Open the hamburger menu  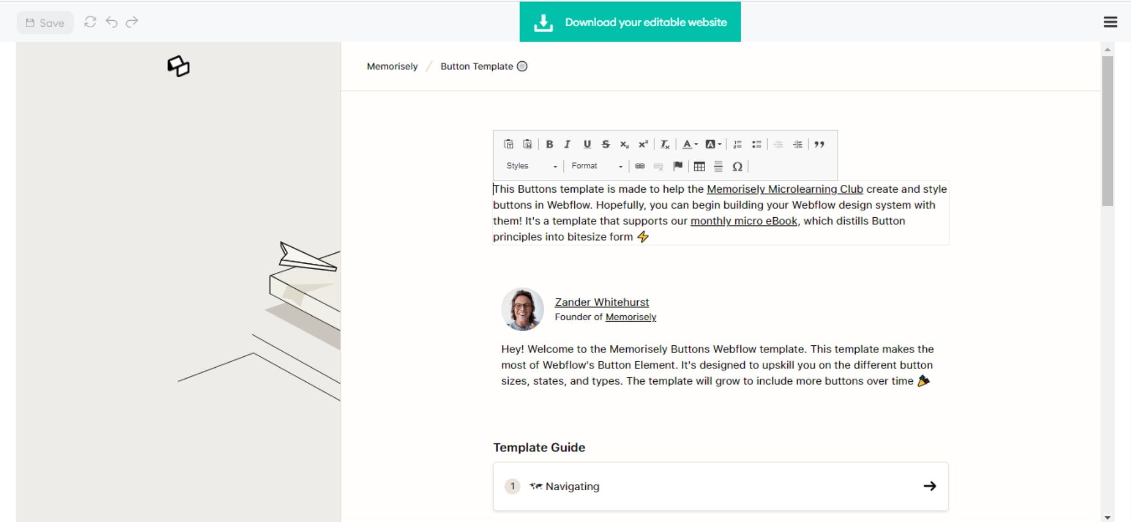pyautogui.click(x=1110, y=22)
